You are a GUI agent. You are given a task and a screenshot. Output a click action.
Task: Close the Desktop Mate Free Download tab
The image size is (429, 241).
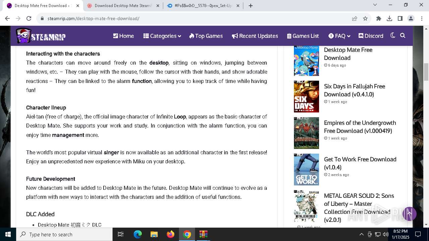(78, 6)
